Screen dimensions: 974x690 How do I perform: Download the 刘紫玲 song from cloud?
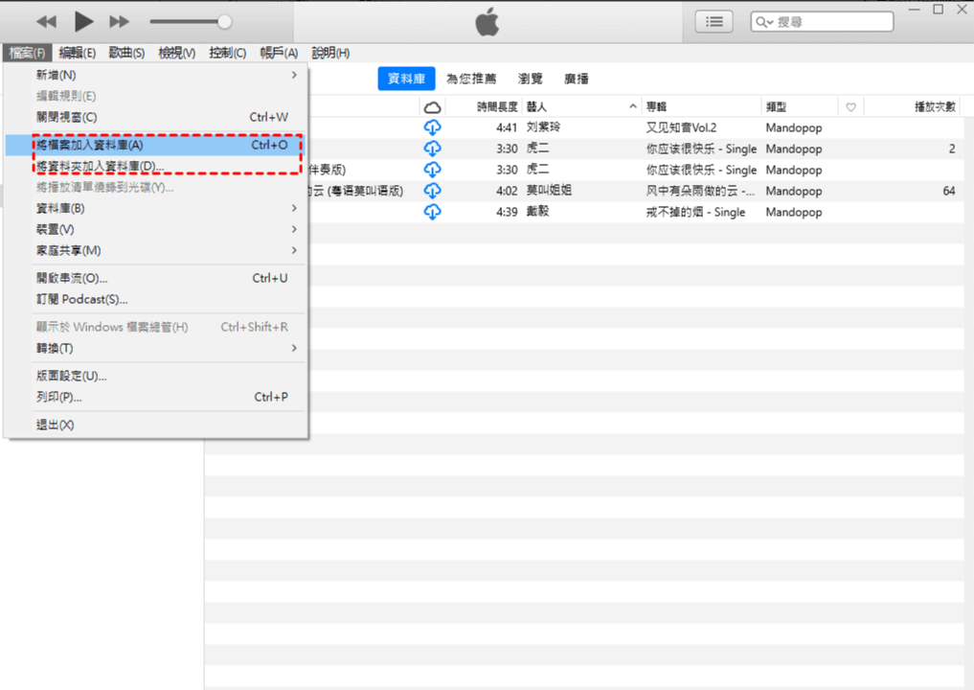point(432,127)
